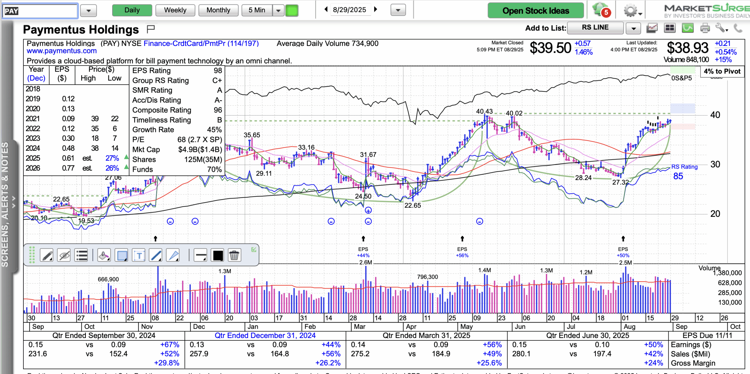This screenshot has width=750, height=374.
Task: Delete drawings with the trash can icon
Action: [x=234, y=255]
